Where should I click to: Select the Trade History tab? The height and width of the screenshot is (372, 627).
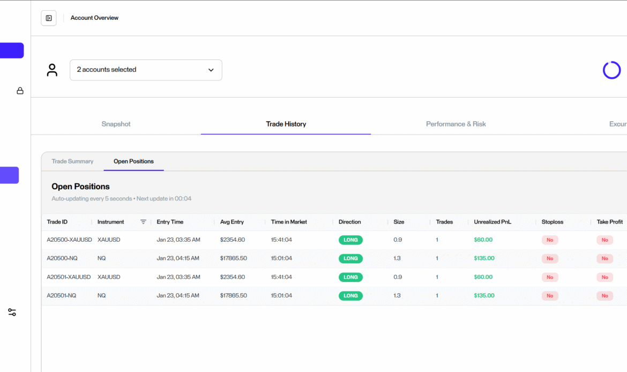click(286, 124)
